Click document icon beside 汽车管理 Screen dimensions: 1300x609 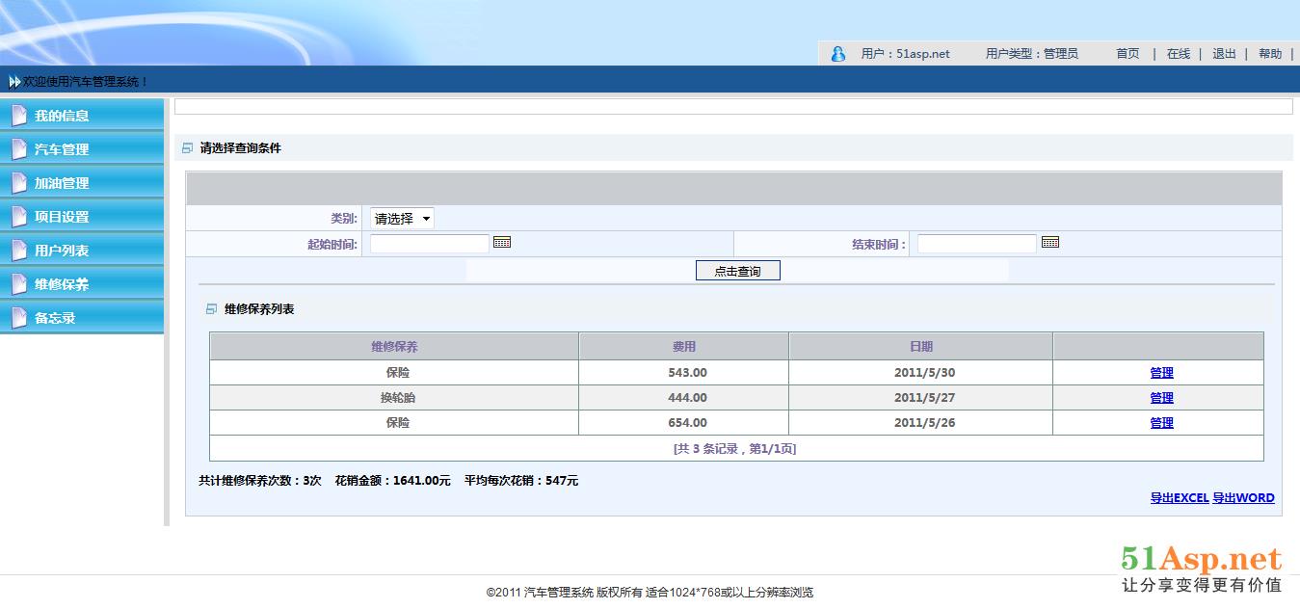pyautogui.click(x=19, y=149)
